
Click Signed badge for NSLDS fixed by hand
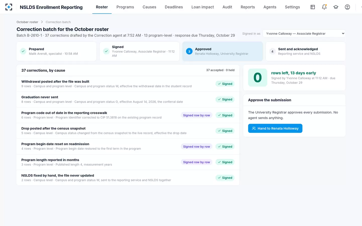[225, 178]
